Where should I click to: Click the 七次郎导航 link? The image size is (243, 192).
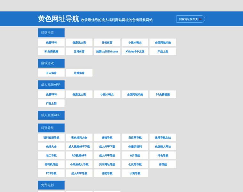click(x=135, y=164)
